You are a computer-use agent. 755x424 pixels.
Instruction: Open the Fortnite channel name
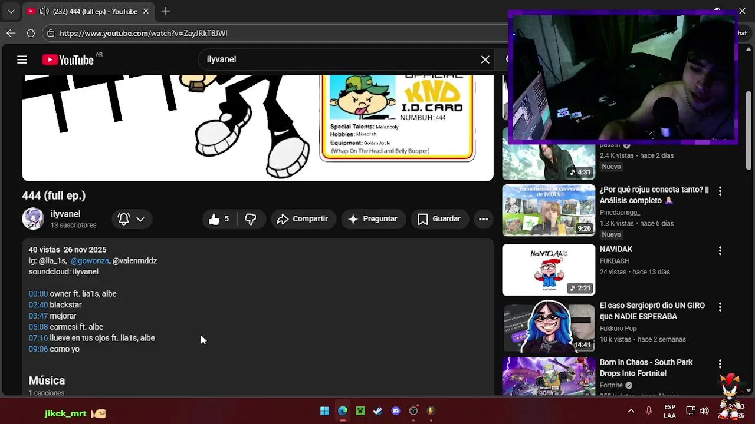coord(612,385)
